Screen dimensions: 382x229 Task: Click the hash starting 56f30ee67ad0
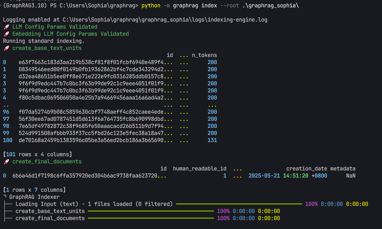[x=96, y=119]
